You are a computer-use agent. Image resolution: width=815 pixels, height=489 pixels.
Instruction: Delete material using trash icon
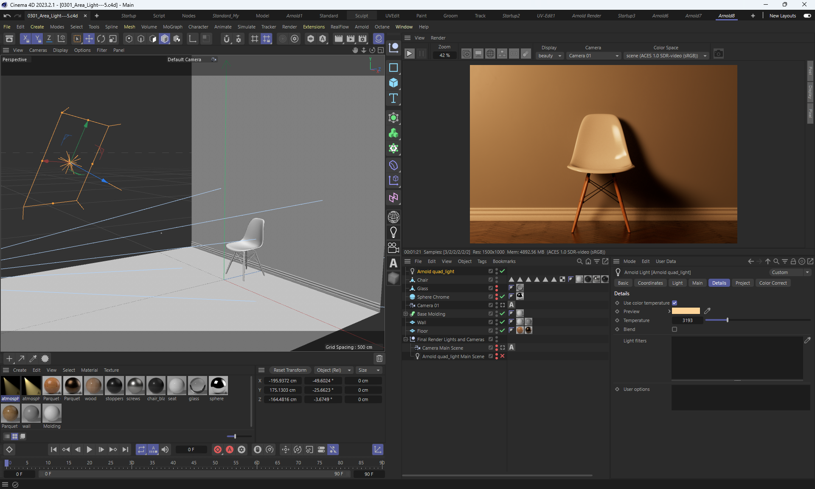point(379,359)
